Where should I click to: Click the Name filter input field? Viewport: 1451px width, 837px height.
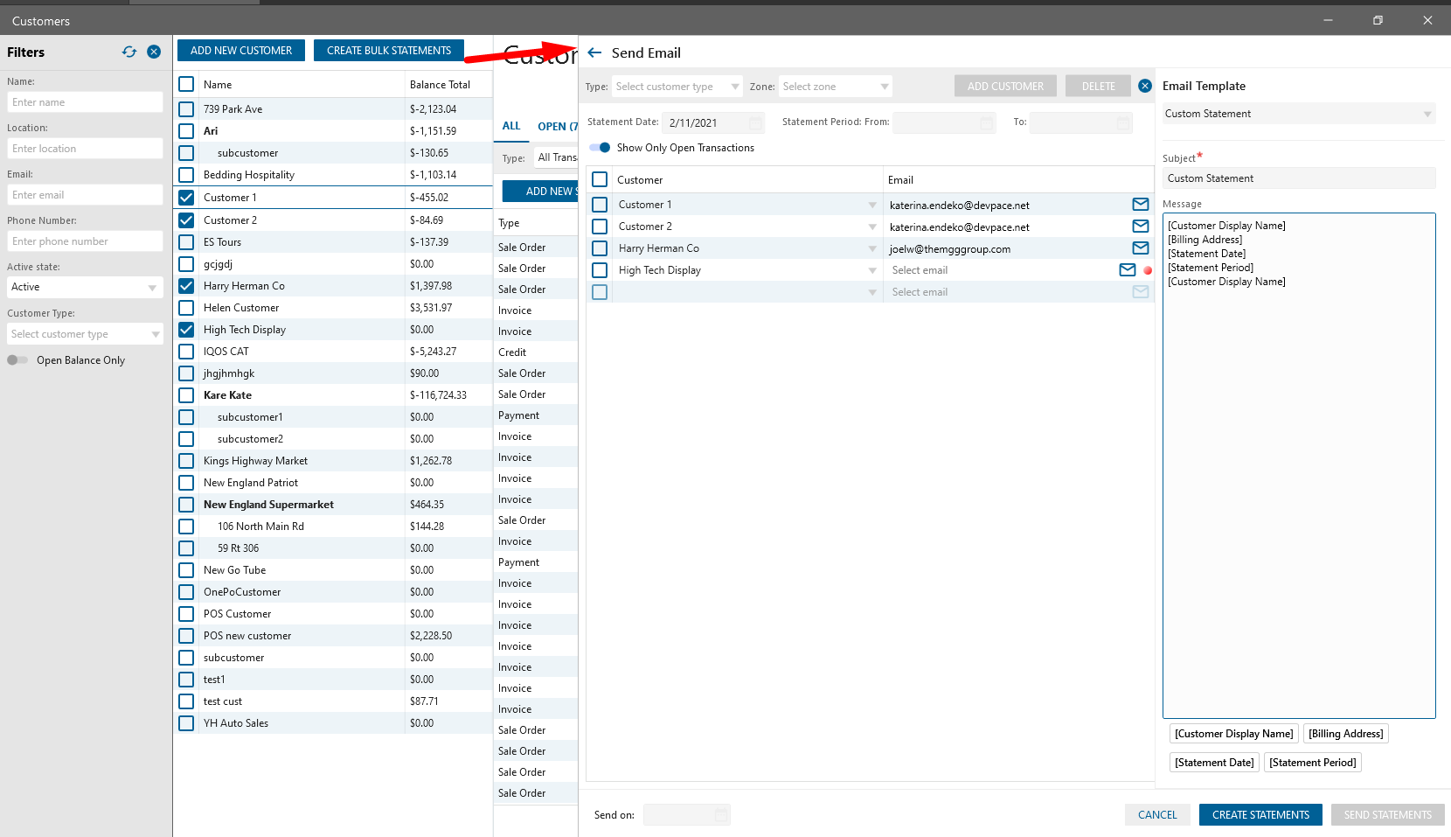(85, 102)
